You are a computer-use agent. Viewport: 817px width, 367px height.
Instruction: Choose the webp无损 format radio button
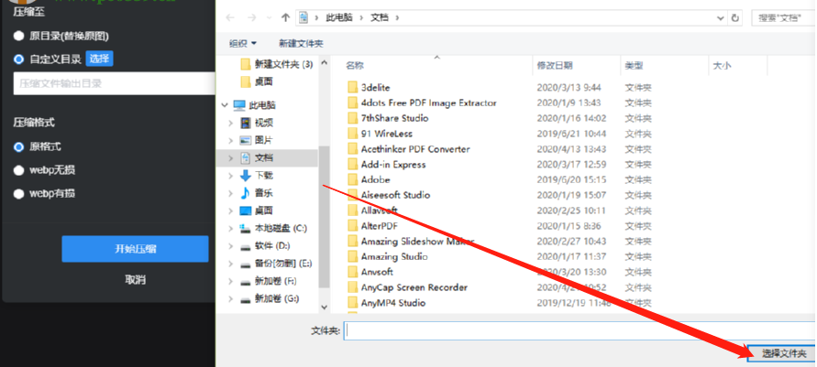[x=18, y=170]
